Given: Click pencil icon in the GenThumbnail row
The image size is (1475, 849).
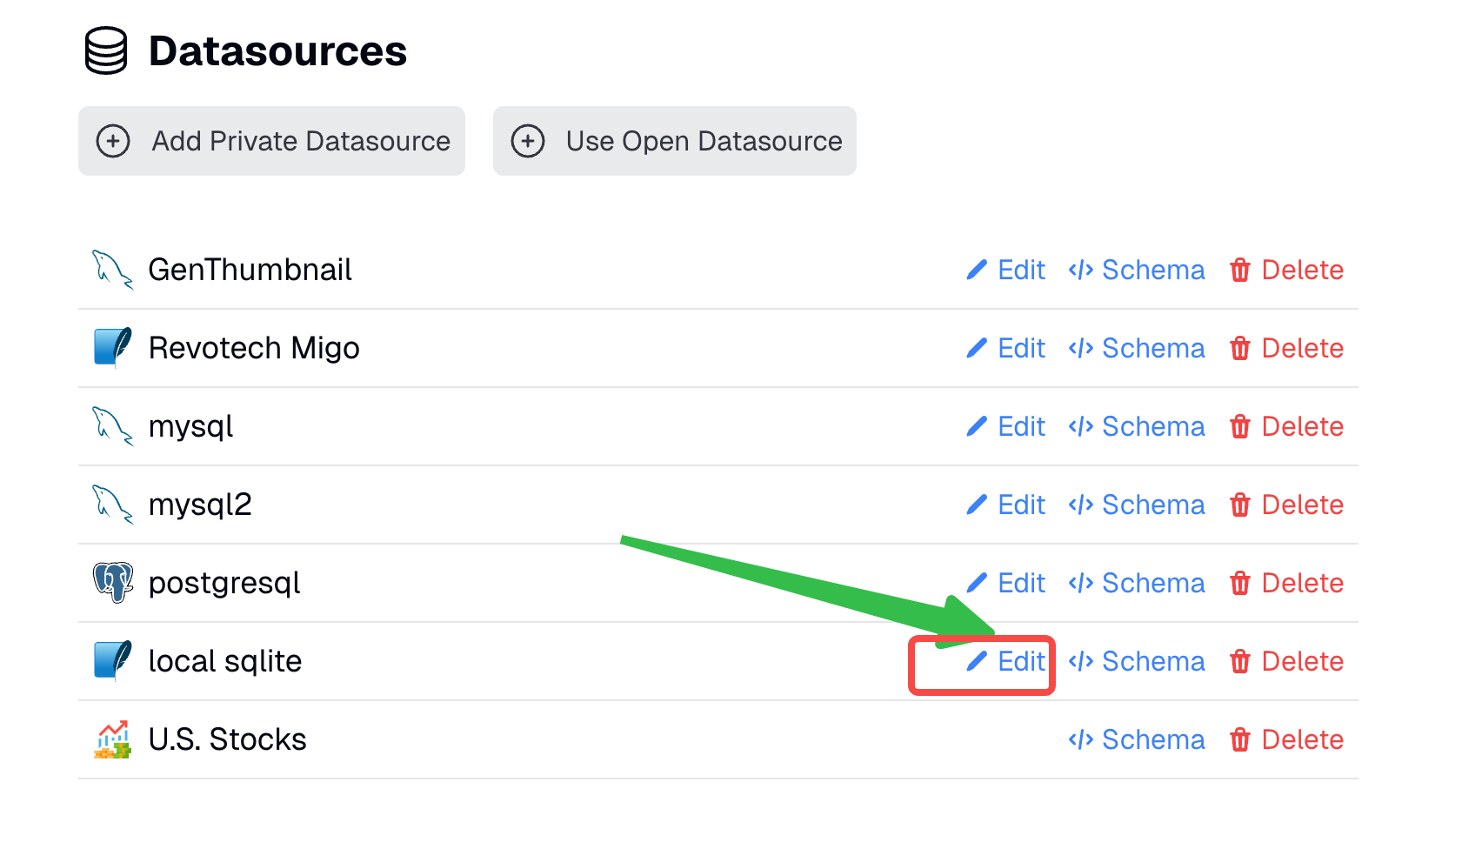Looking at the screenshot, I should click(x=977, y=270).
